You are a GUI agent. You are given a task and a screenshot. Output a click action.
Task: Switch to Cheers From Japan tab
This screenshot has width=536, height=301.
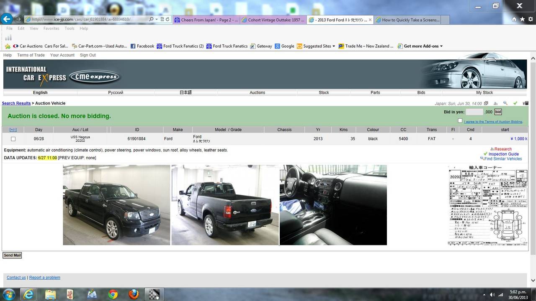(x=206, y=20)
